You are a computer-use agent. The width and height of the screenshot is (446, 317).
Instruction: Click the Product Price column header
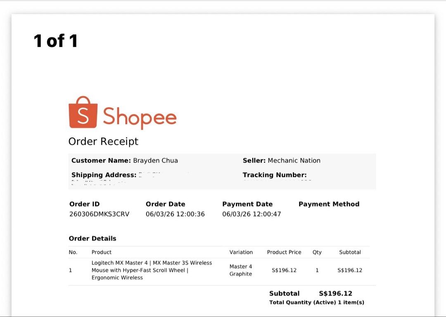tap(284, 252)
